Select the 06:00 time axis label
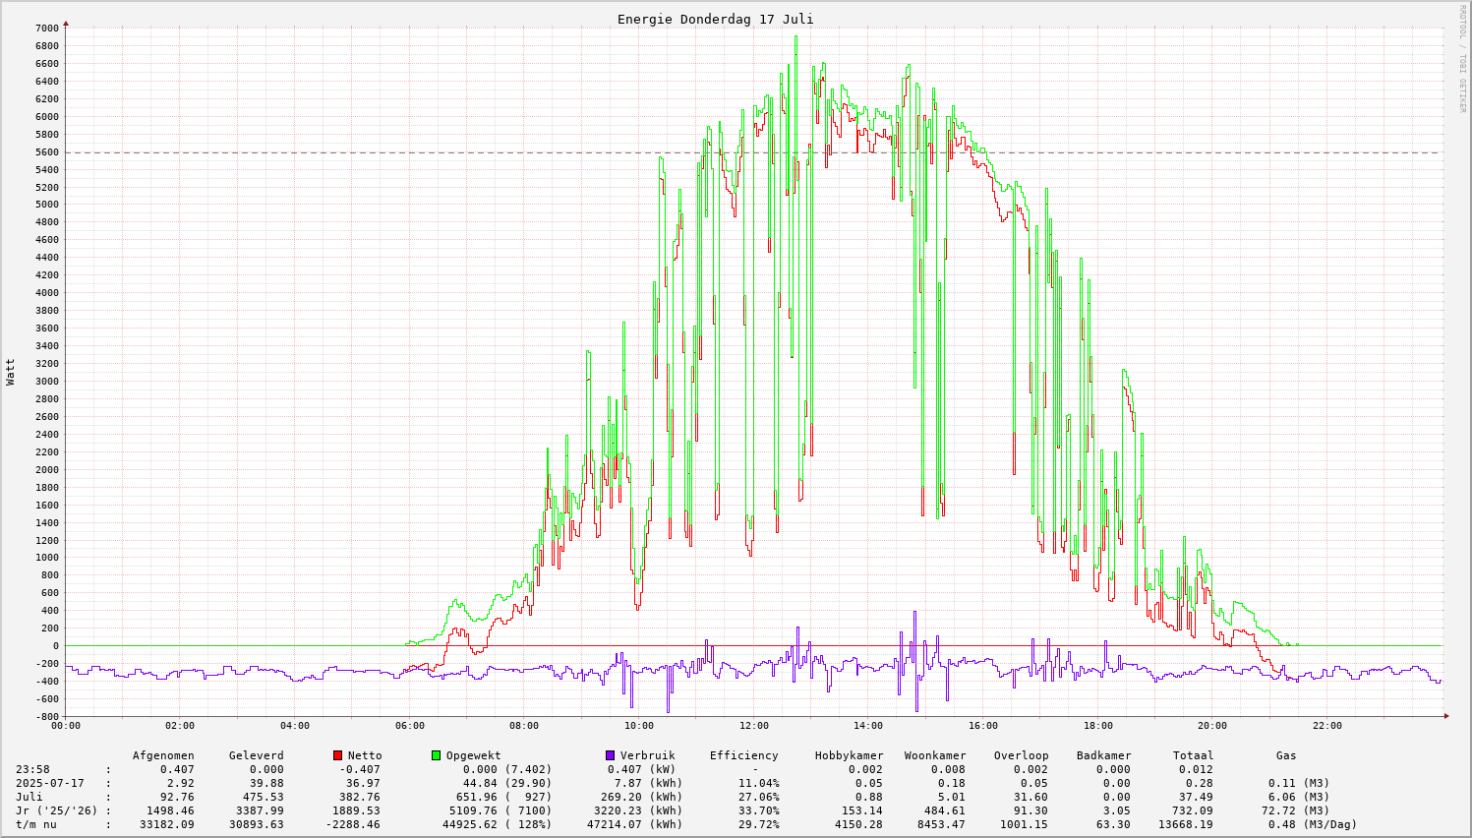Viewport: 1472px width, 838px height. (x=409, y=726)
